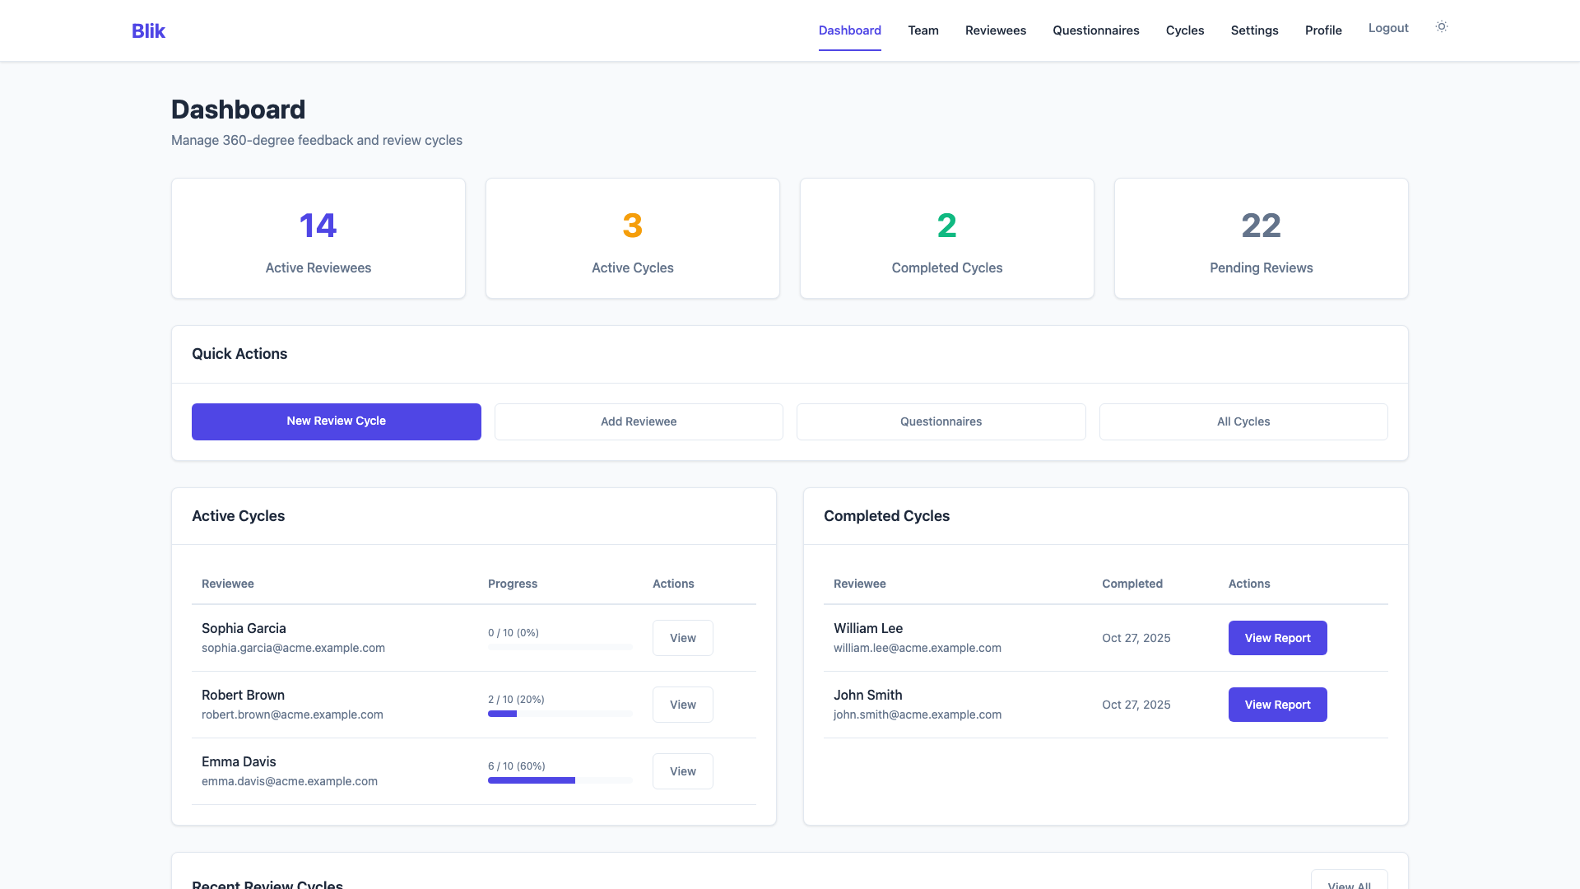
Task: View Sophia Garcia's review cycle
Action: tap(682, 638)
